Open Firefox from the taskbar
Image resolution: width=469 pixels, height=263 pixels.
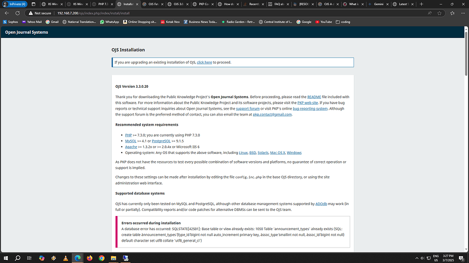click(89, 258)
